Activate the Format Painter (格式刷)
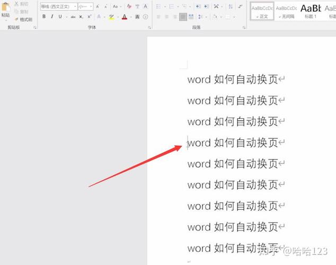The image size is (336, 265). [23, 20]
